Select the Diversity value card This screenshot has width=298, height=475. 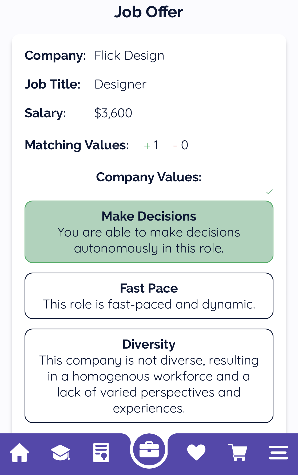point(149,376)
